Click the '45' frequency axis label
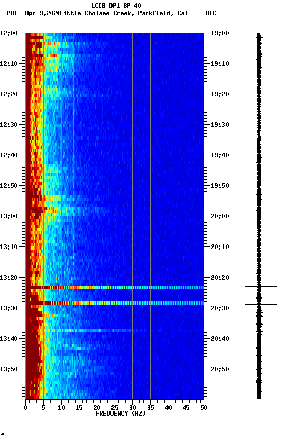The width and height of the screenshot is (281, 440). [186, 408]
